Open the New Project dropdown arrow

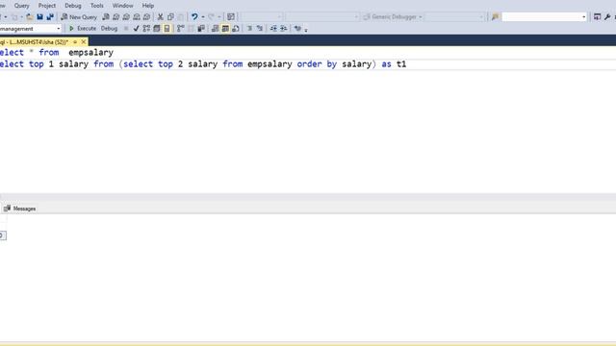click(x=6, y=17)
